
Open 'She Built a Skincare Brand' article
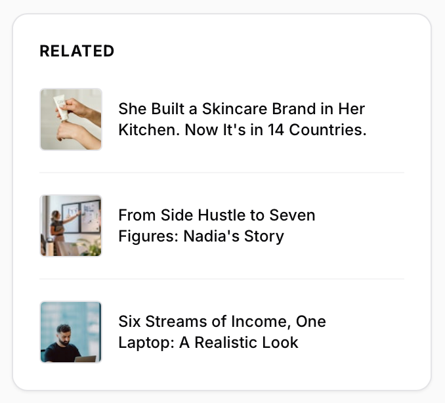click(x=242, y=119)
